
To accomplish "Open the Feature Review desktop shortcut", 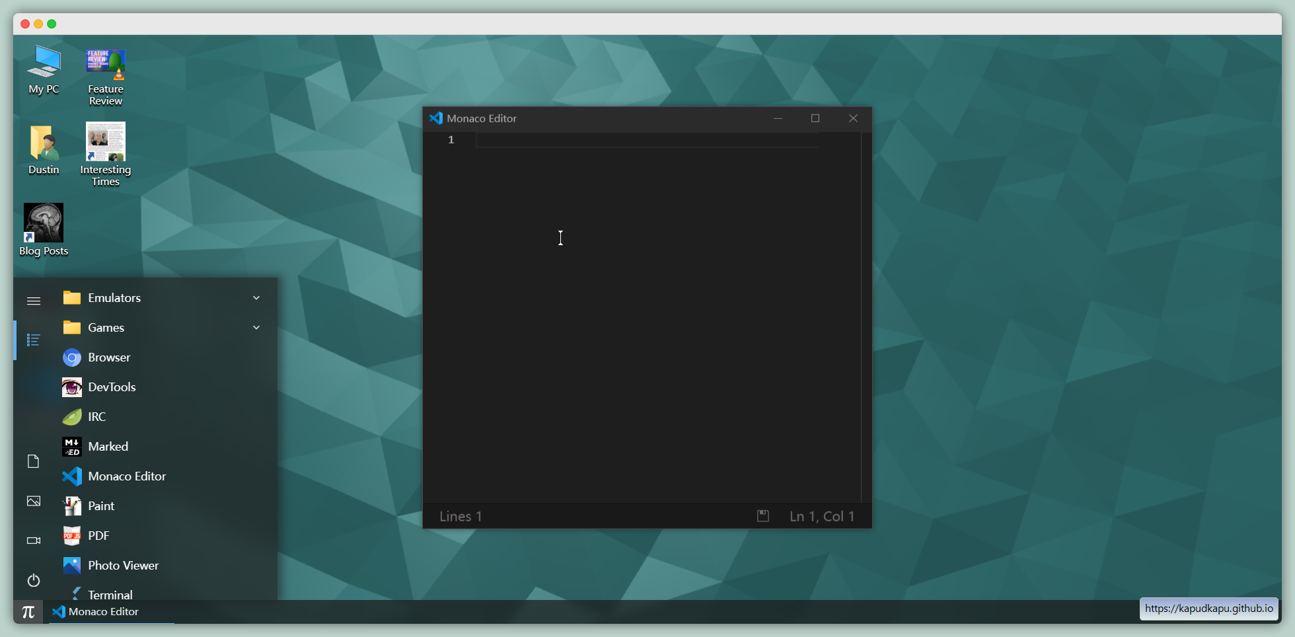I will [x=106, y=77].
